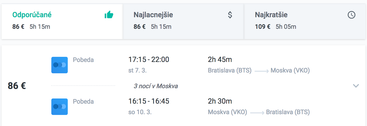The image size is (367, 126).
Task: Click the outbound Pobeda airline logo
Action: [x=60, y=65]
